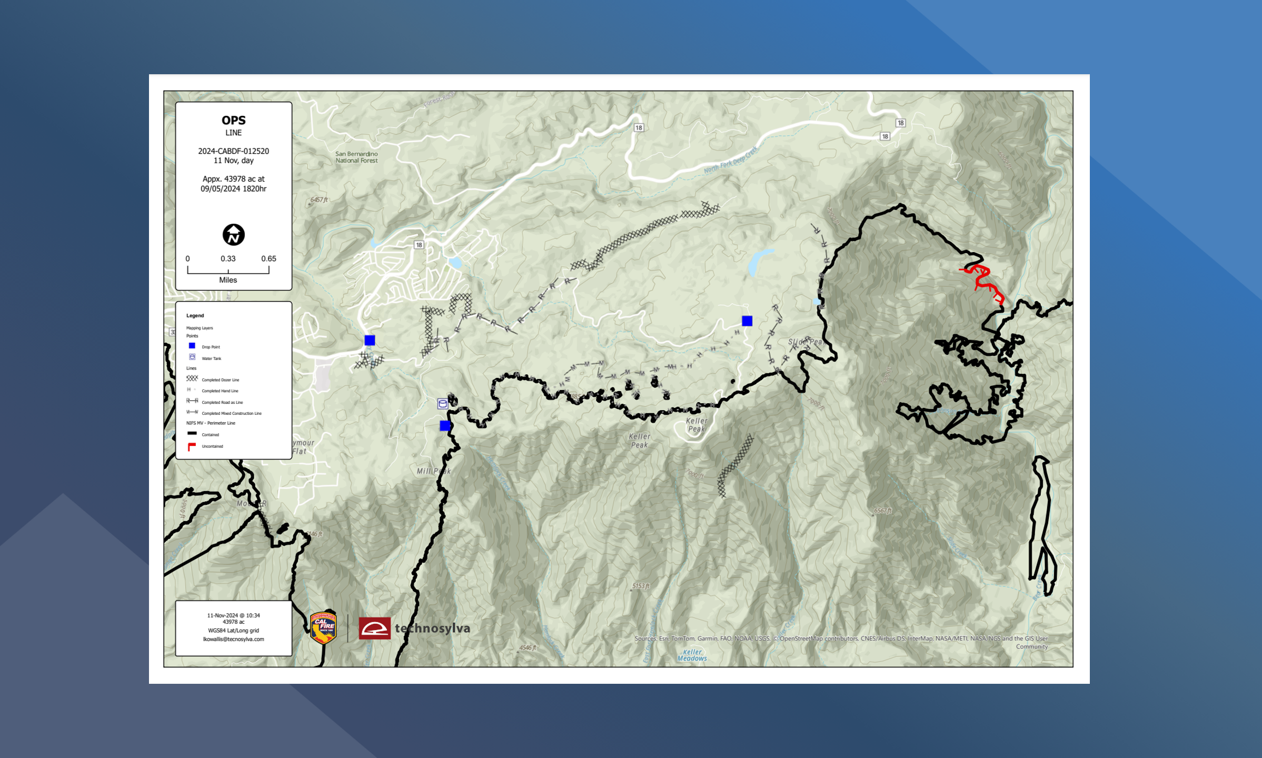The width and height of the screenshot is (1262, 758).
Task: Click the drop point marker below the water tank
Action: (445, 425)
